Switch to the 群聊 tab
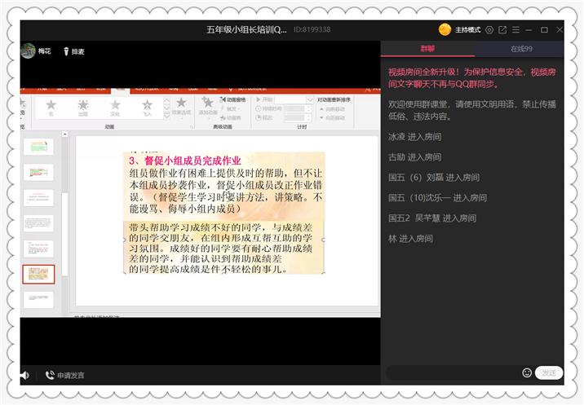584x405 pixels. tap(427, 49)
